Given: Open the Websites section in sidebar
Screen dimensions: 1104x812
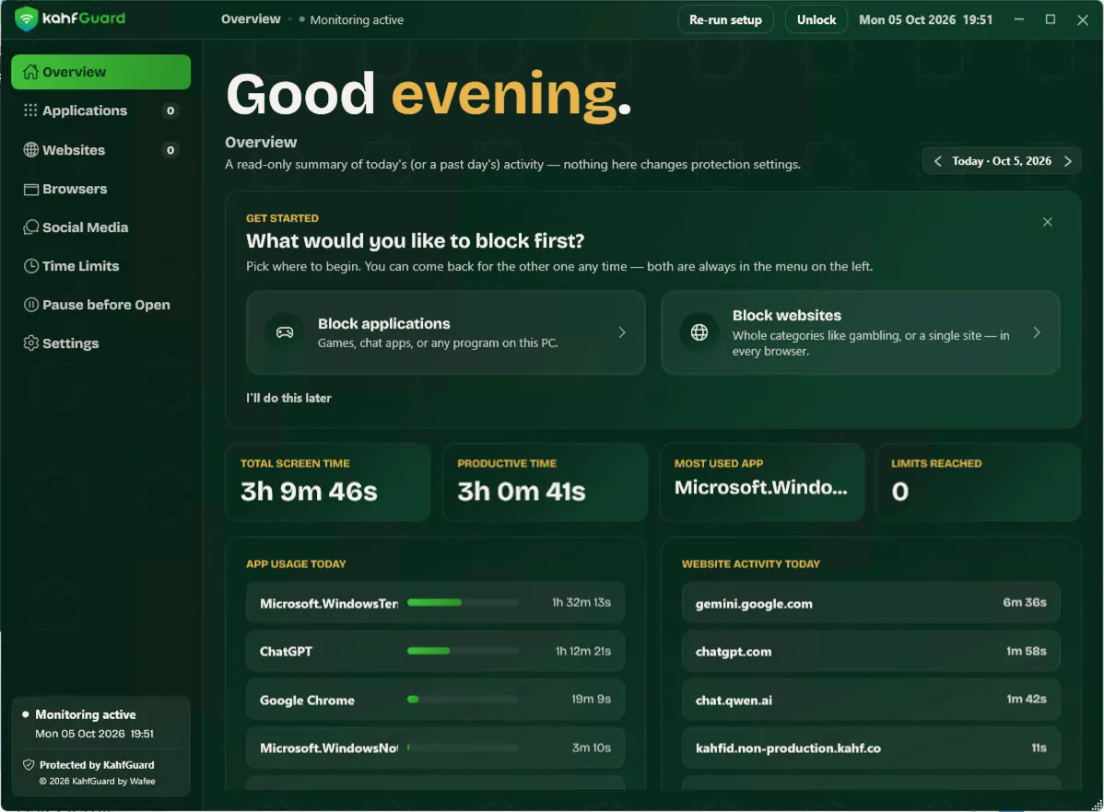Looking at the screenshot, I should pyautogui.click(x=100, y=150).
